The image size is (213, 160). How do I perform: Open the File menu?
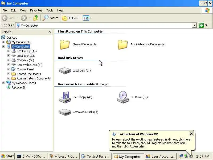(5, 10)
